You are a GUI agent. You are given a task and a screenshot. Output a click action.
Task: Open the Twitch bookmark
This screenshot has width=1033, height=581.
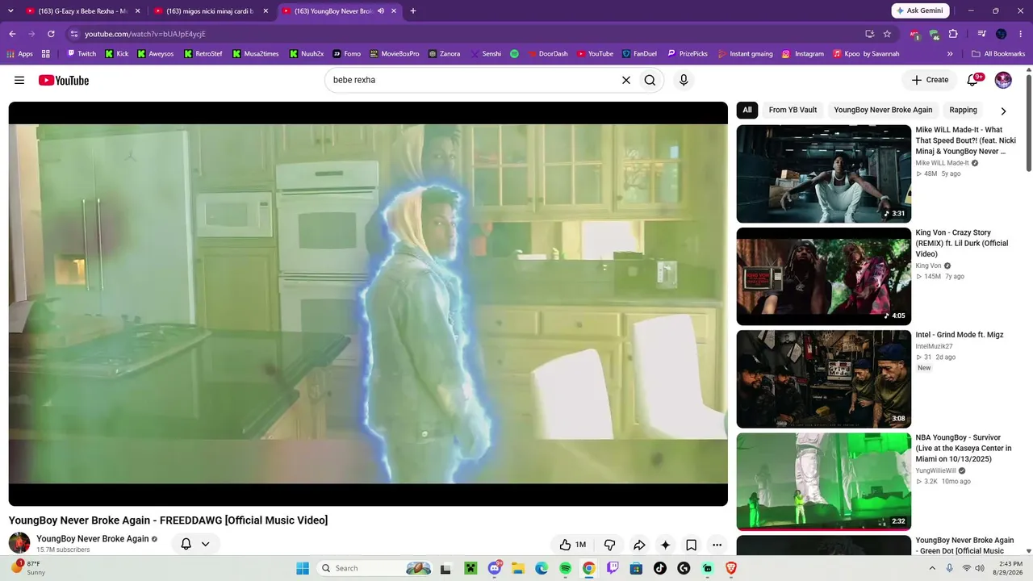[82, 54]
